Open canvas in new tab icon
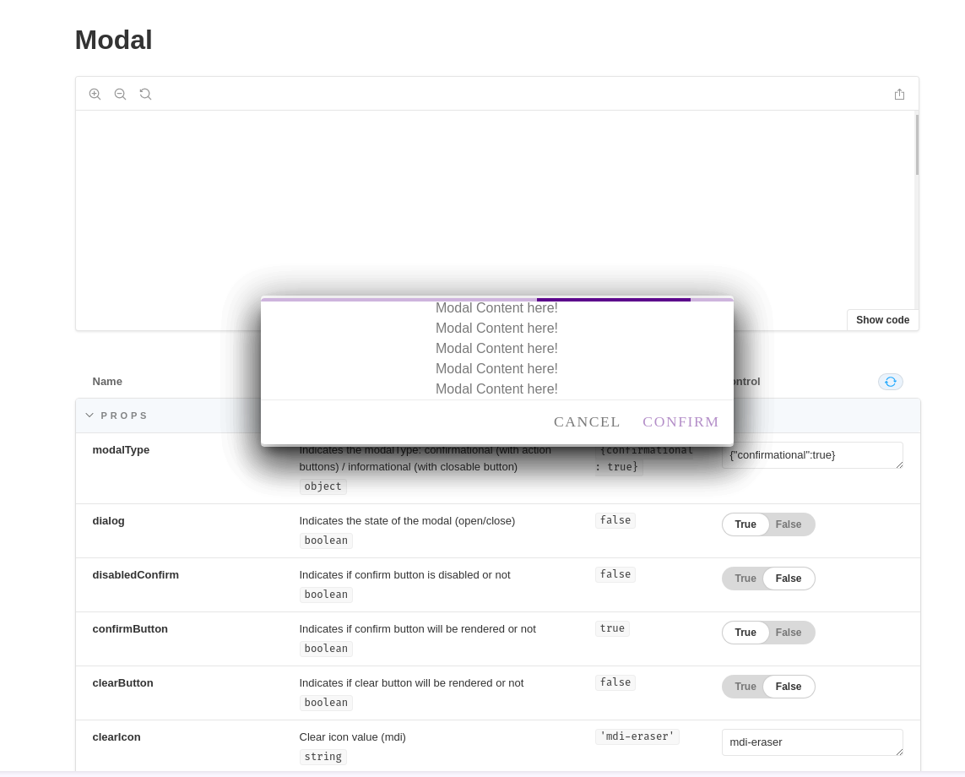Screen dimensions: 965x777 (899, 95)
